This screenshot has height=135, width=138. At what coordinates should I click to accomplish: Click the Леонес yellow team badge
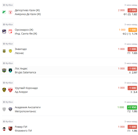coord(10,51)
